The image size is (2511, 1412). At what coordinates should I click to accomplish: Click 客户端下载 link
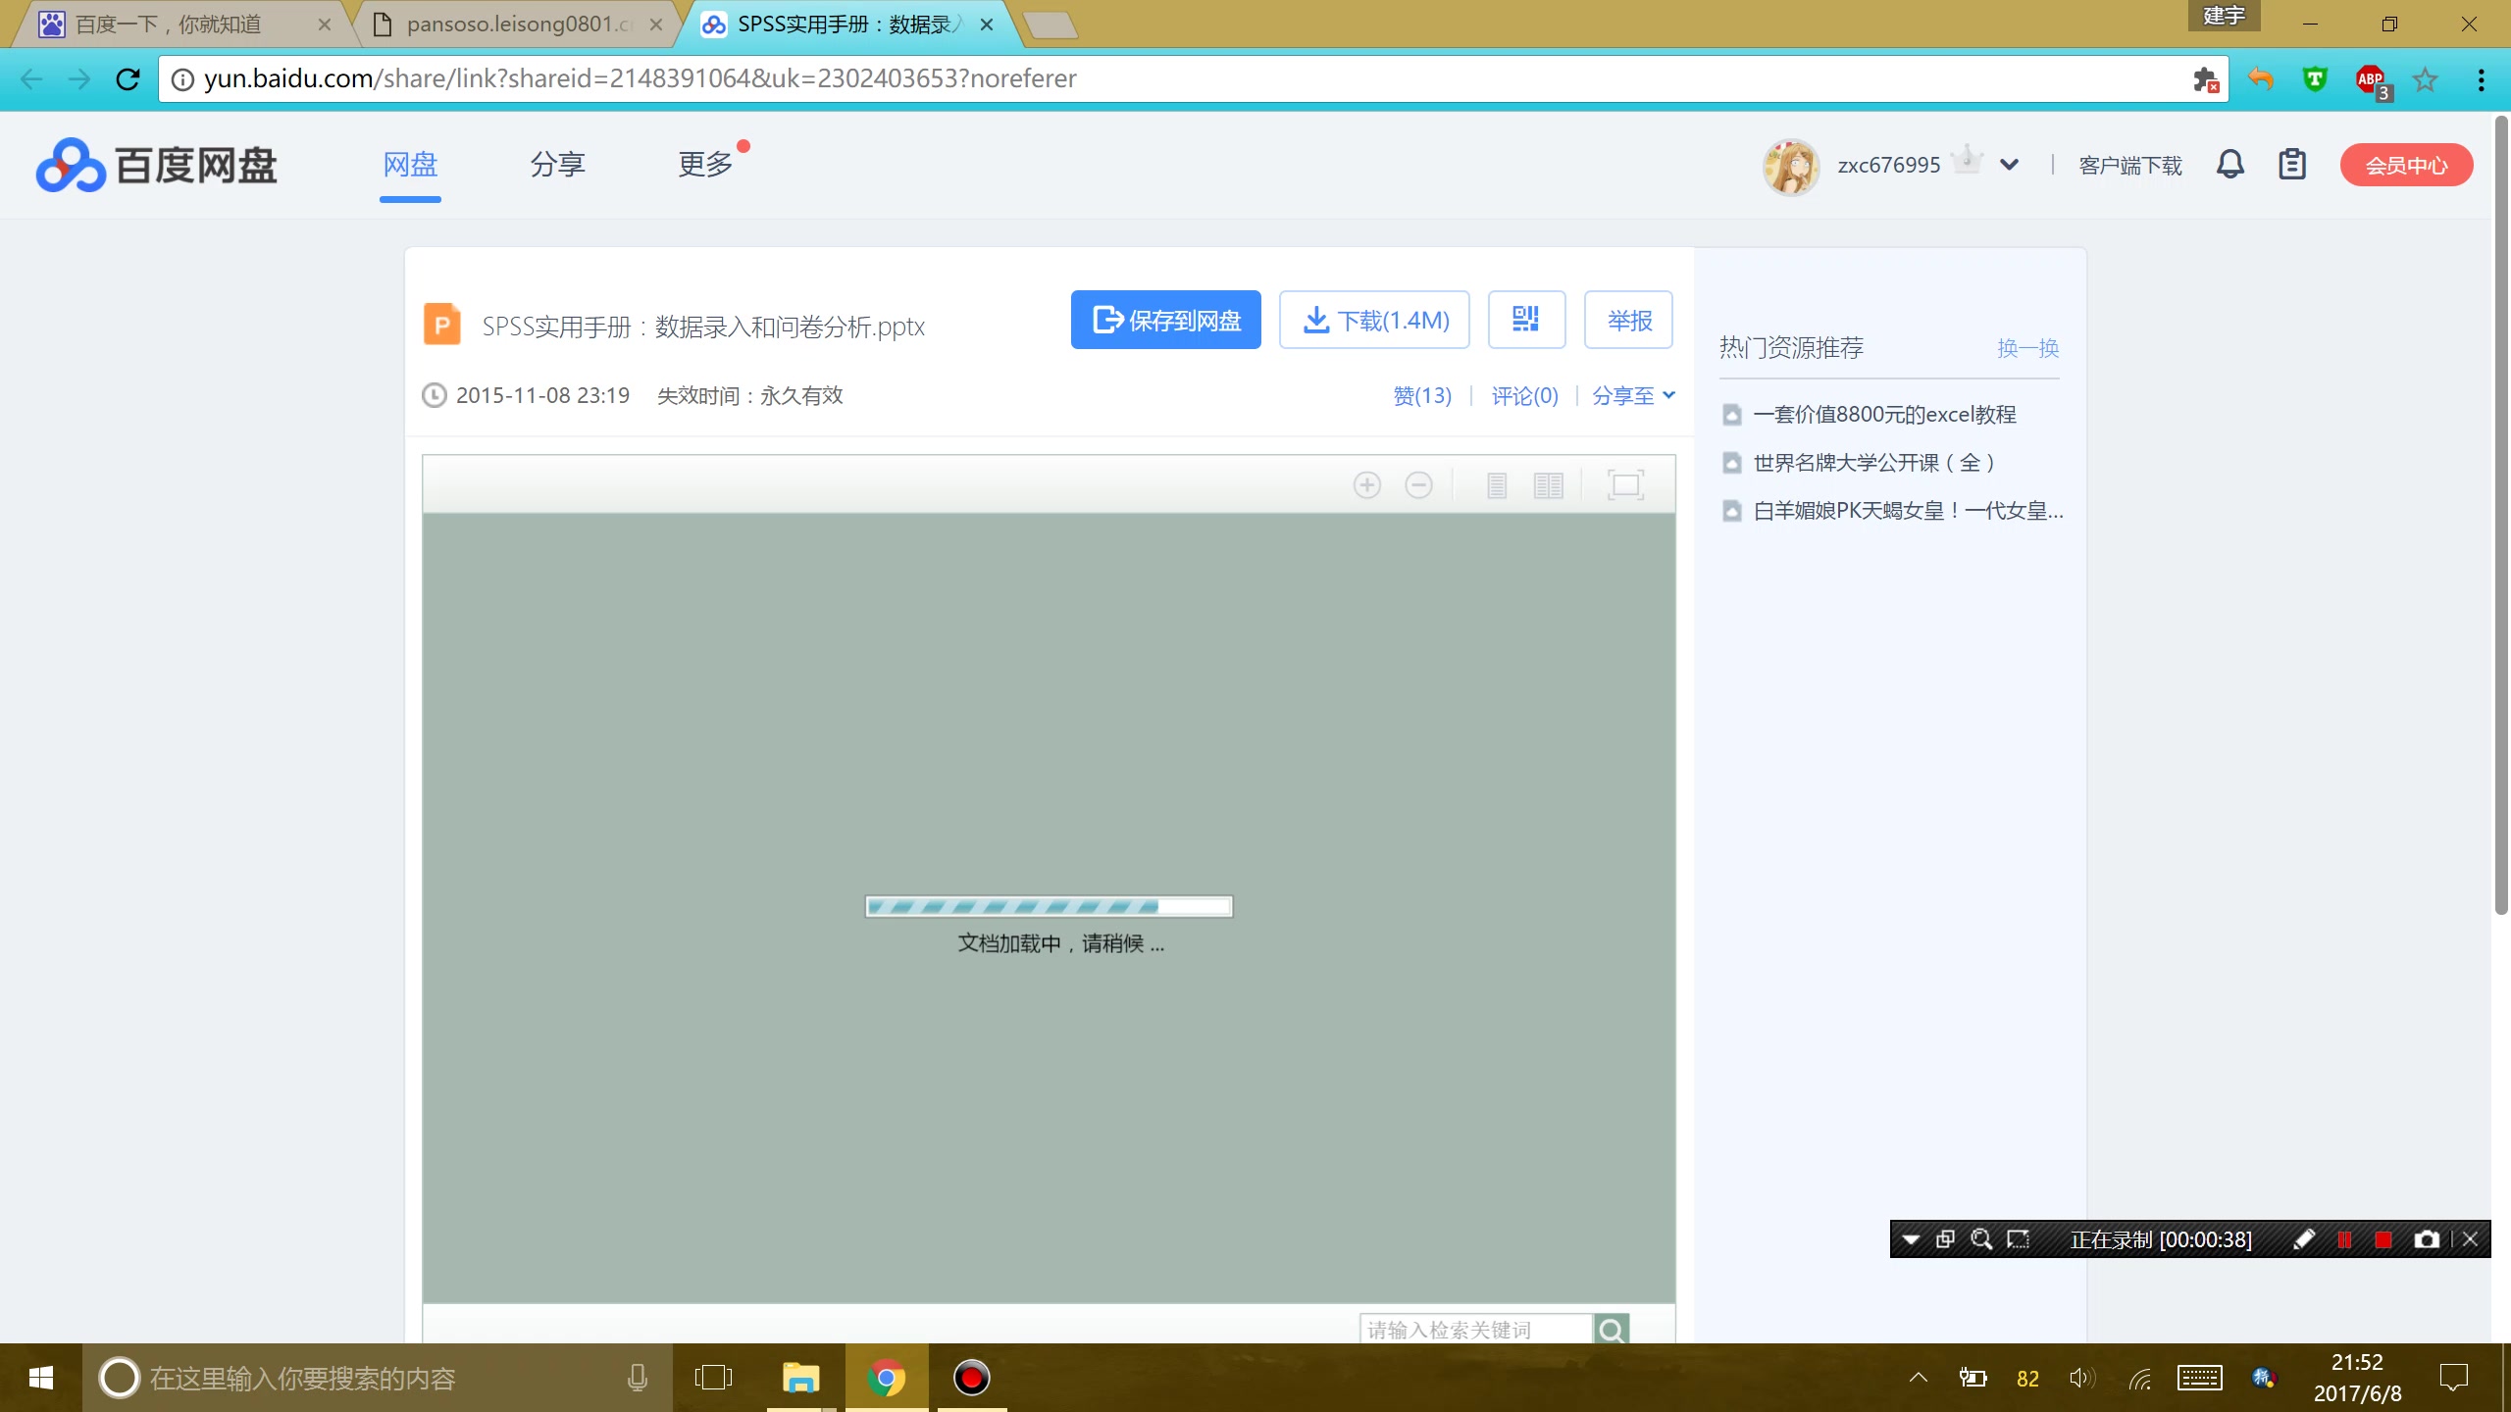[x=2130, y=165]
